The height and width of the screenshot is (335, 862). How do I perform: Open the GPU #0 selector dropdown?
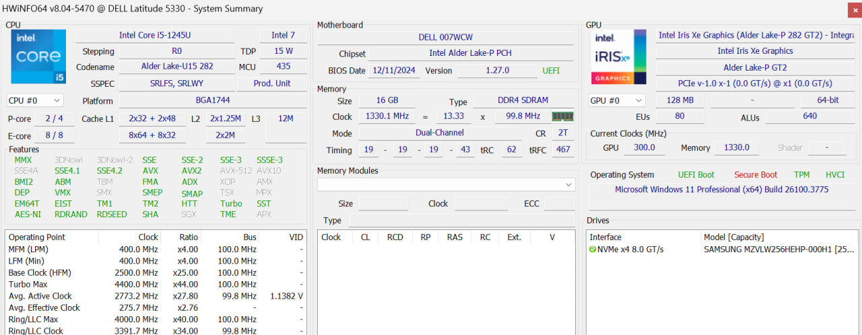click(x=617, y=100)
